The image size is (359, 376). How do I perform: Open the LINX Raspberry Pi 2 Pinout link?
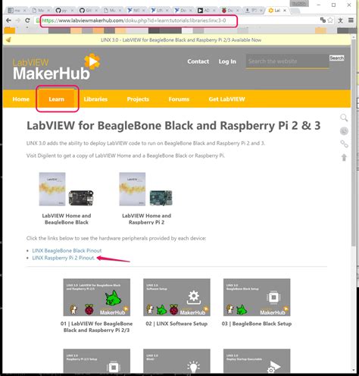click(64, 258)
